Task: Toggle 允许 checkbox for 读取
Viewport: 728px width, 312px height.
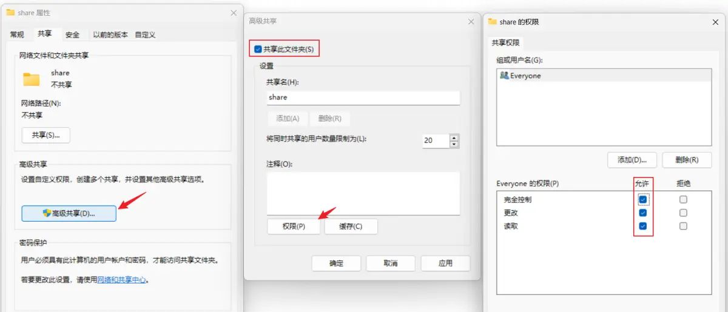Action: (643, 226)
